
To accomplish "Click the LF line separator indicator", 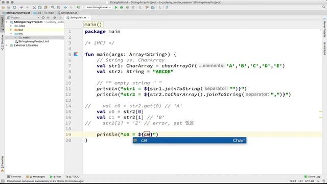I will coord(301,181).
